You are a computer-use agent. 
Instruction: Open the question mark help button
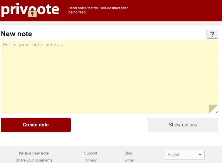pos(212,34)
